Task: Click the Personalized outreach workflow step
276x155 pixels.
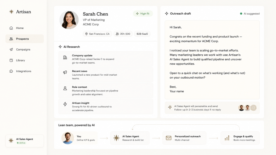Action: click(x=184, y=138)
